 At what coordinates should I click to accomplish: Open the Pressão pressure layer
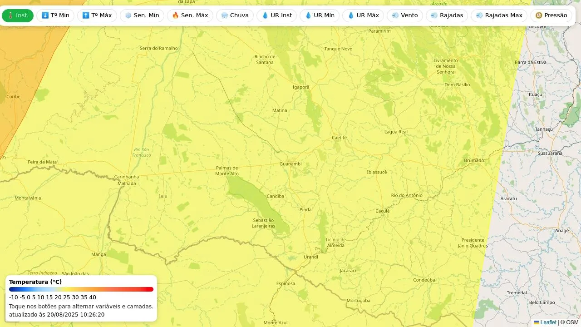551,15
